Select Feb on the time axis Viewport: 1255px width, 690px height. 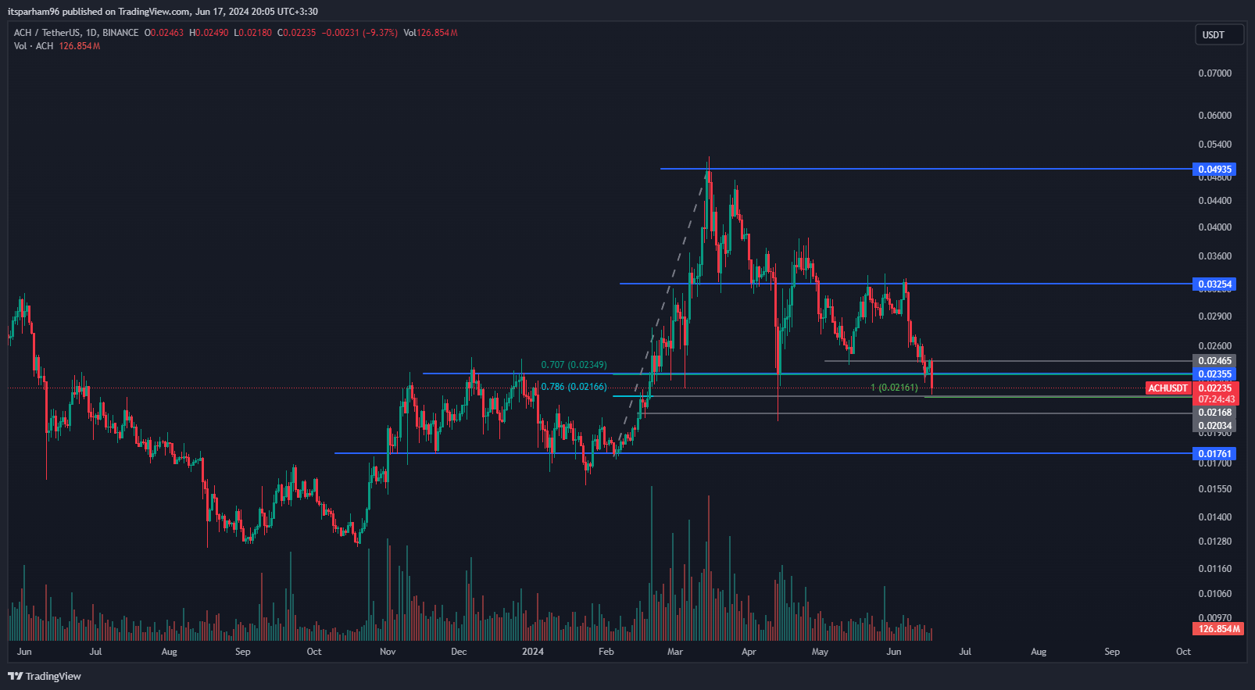tap(606, 652)
